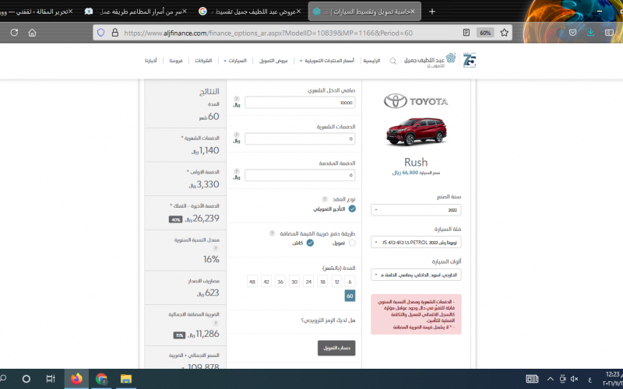Image resolution: width=623 pixels, height=389 pixels.
Task: Click help icon under الضريبة المضافة الاجمالية
Action: (216, 323)
